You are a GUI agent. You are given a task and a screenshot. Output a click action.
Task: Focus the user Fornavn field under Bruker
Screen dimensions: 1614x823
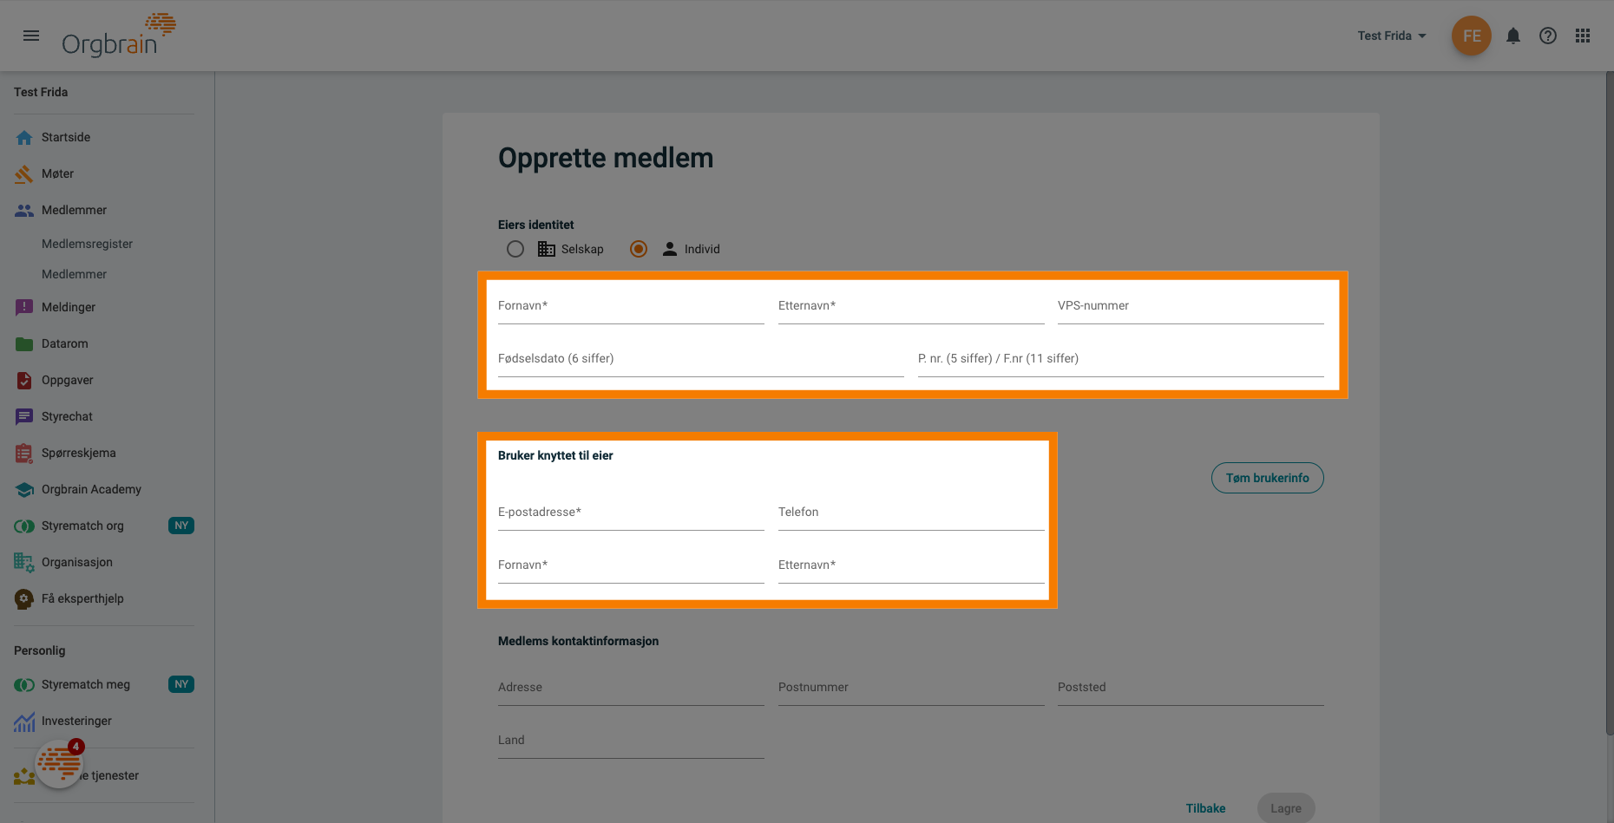point(631,565)
